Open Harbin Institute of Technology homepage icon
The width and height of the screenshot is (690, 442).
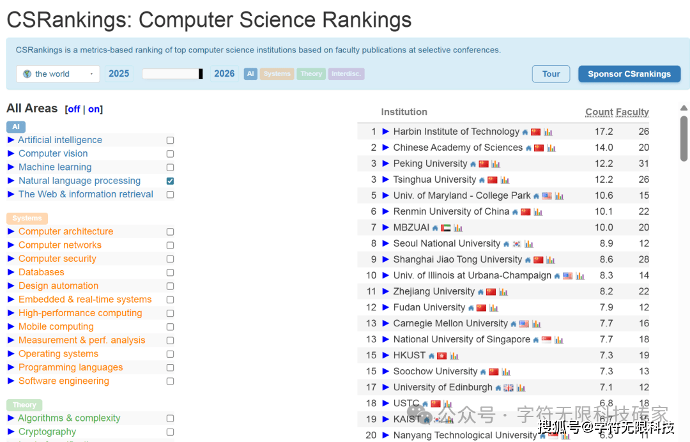coord(525,132)
